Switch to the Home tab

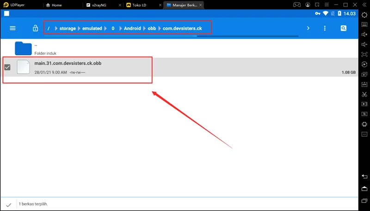click(x=54, y=5)
